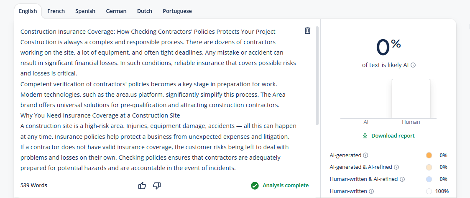Show info for Human-written & AI-refined
The image size is (470, 198).
click(402, 179)
